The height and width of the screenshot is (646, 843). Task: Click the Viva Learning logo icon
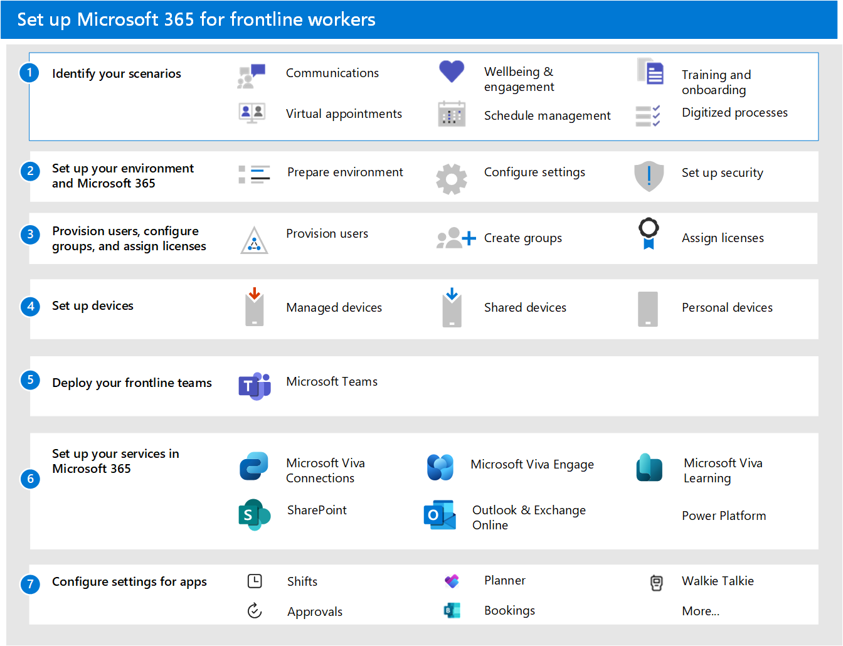[x=649, y=468]
